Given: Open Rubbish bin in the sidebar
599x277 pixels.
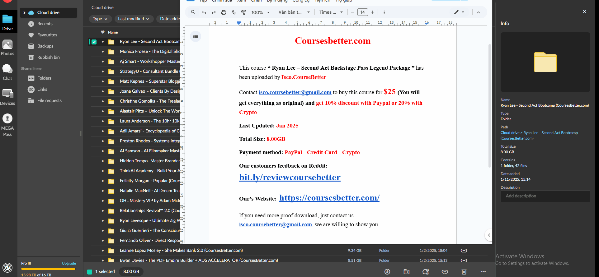Looking at the screenshot, I should 48,57.
